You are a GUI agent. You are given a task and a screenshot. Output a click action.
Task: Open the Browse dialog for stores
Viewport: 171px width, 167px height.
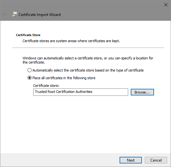pyautogui.click(x=142, y=92)
